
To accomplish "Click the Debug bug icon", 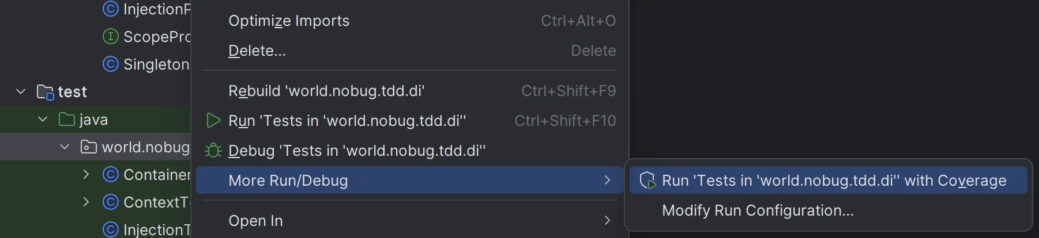I will (213, 151).
